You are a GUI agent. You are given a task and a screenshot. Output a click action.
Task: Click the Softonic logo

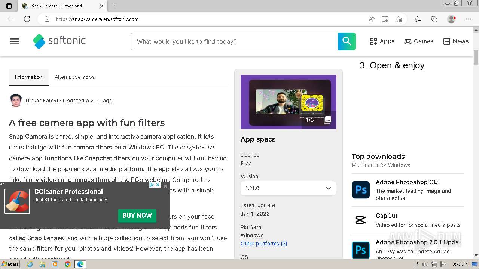click(60, 41)
